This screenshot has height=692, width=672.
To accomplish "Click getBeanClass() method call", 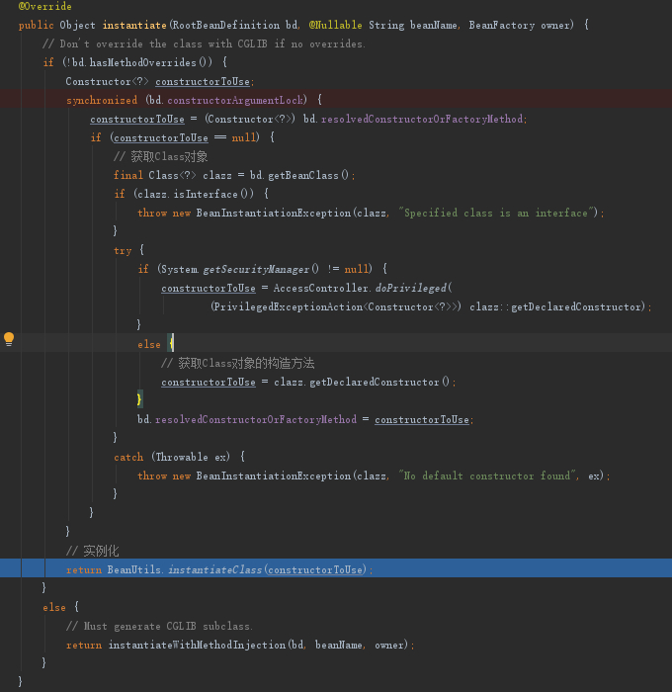I will [x=308, y=176].
